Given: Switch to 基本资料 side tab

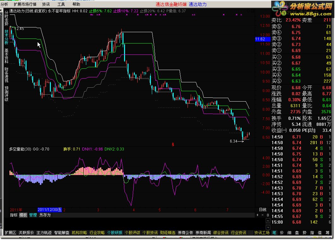Looking at the screenshot, I should 6,56.
